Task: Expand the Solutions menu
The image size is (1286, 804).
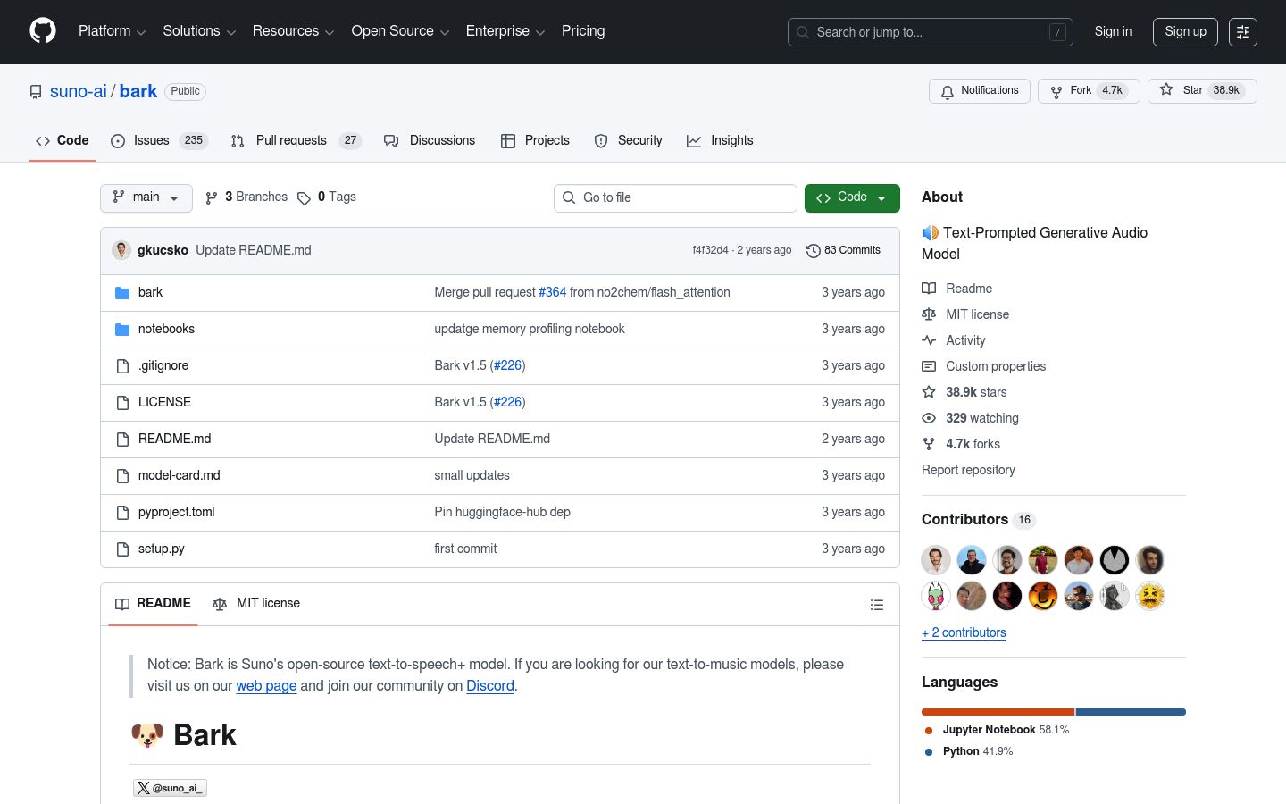Action: 199,31
